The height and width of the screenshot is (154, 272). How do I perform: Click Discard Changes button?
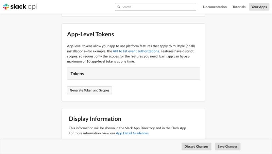[x=197, y=147]
